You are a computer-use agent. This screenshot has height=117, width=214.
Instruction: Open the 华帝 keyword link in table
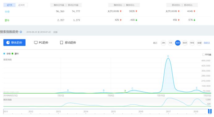pos(7,12)
